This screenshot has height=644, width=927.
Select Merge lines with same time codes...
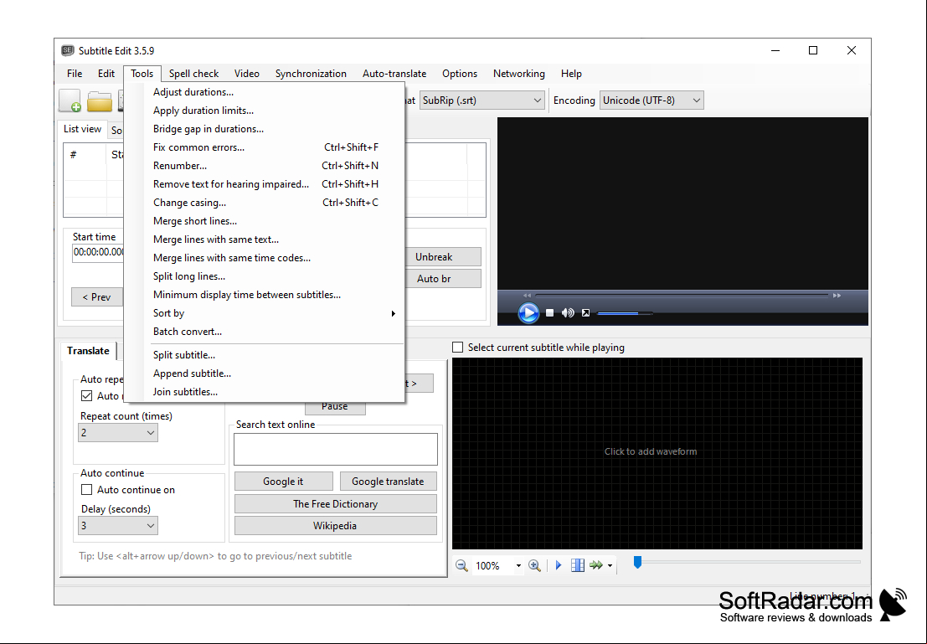(x=273, y=258)
